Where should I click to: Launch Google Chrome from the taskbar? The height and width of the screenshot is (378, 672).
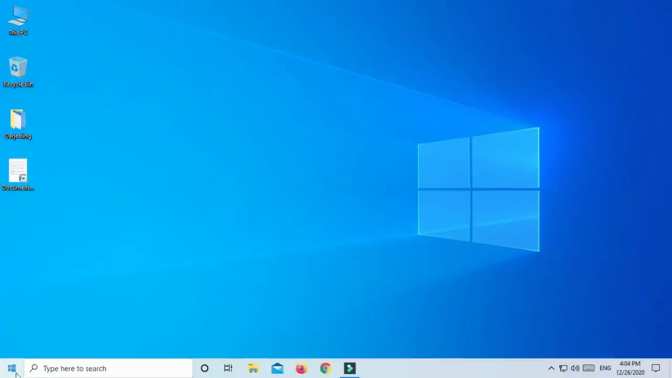[x=325, y=368]
